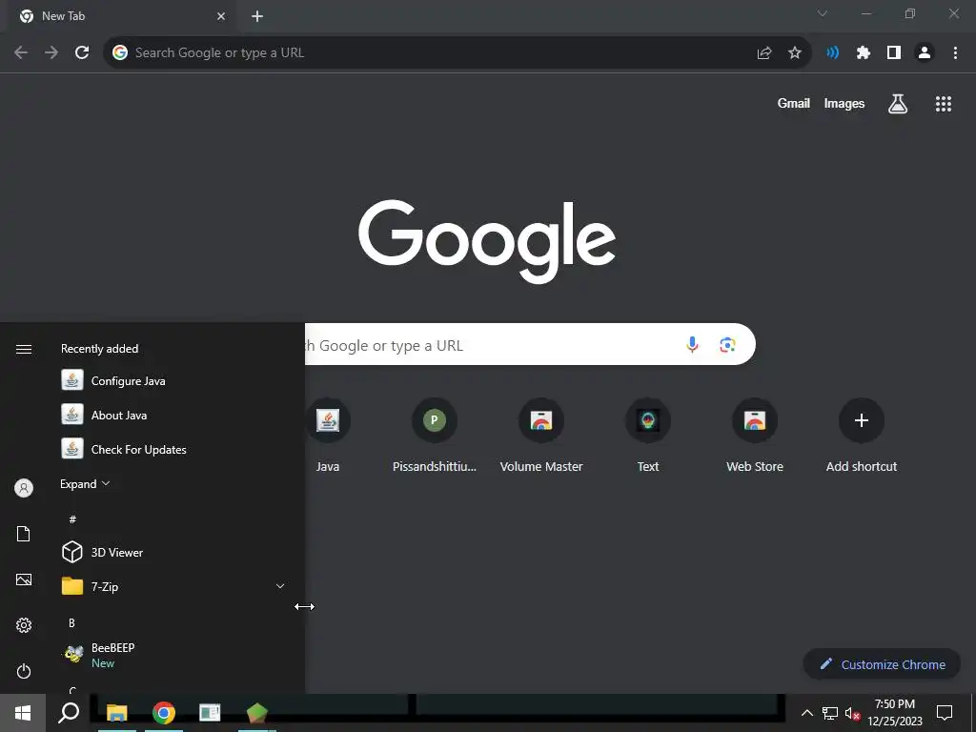Viewport: 976px width, 732px height.
Task: Open news-style app on taskbar
Action: coord(210,713)
